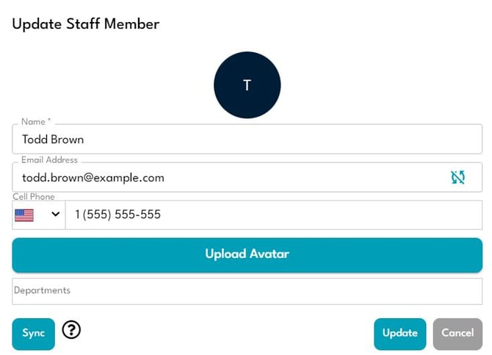Click the Cell Phone label
This screenshot has width=492, height=355.
[x=34, y=197]
